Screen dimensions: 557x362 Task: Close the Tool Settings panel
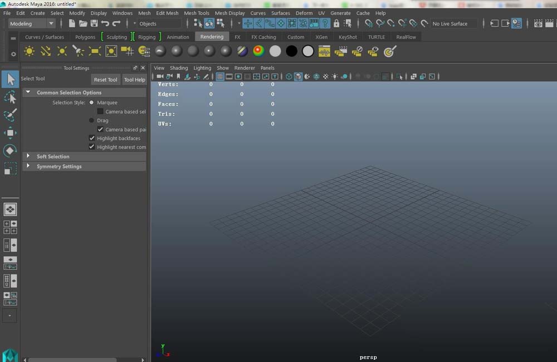(x=143, y=68)
